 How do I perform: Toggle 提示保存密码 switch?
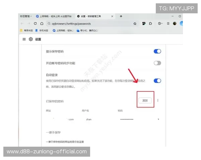point(157,51)
